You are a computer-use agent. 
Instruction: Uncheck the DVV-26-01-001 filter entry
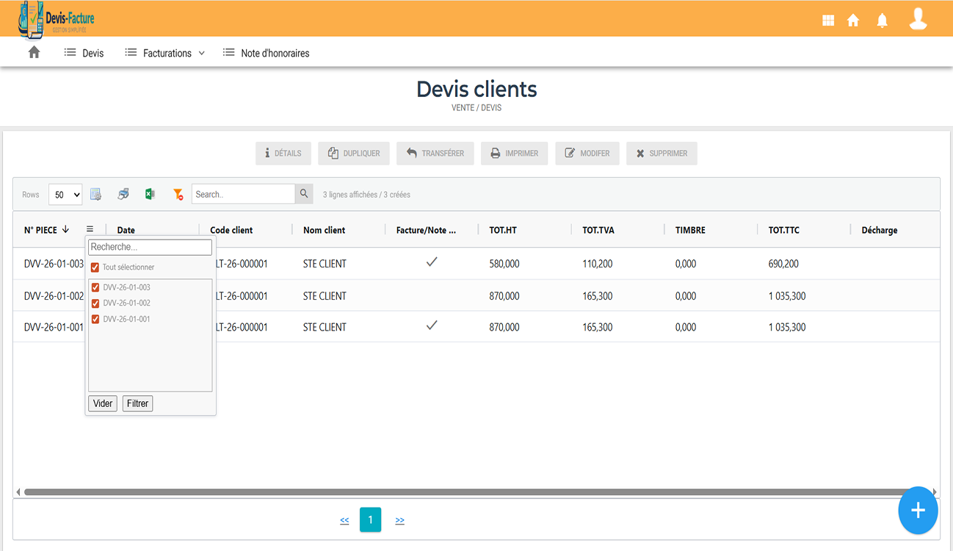click(x=94, y=318)
